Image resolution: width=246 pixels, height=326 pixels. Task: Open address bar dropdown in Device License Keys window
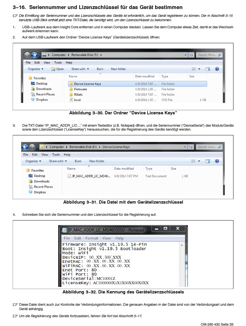point(185,147)
